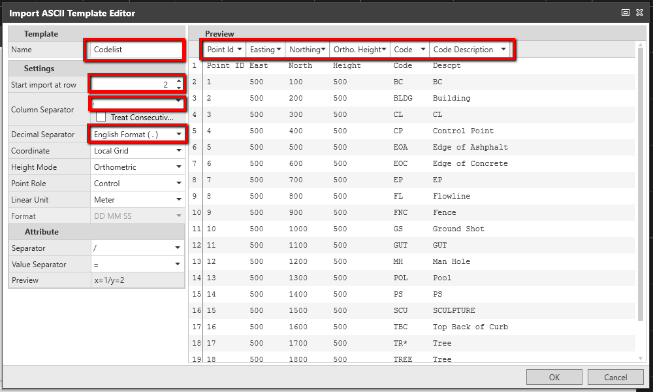
Task: Change the Easting column assignment dropdown
Action: tap(266, 50)
